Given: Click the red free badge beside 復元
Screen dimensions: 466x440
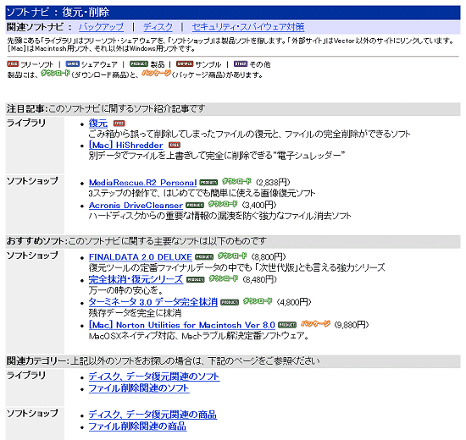Looking at the screenshot, I should click(x=119, y=124).
